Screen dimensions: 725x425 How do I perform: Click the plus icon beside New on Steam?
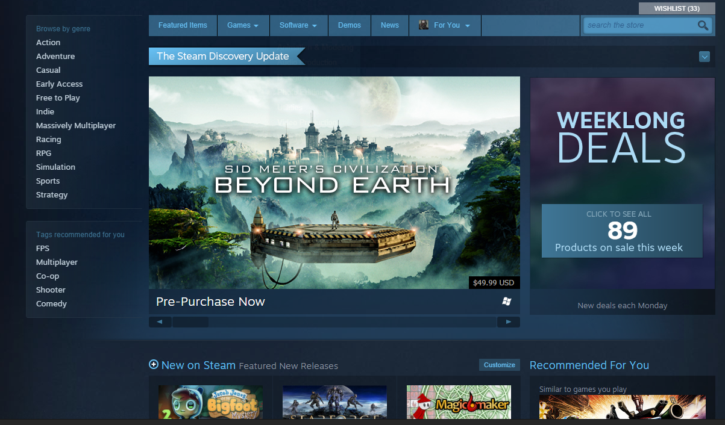point(153,365)
